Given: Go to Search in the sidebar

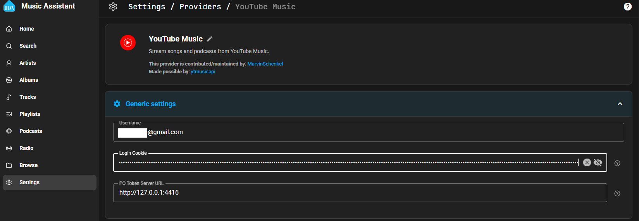Looking at the screenshot, I should (28, 46).
